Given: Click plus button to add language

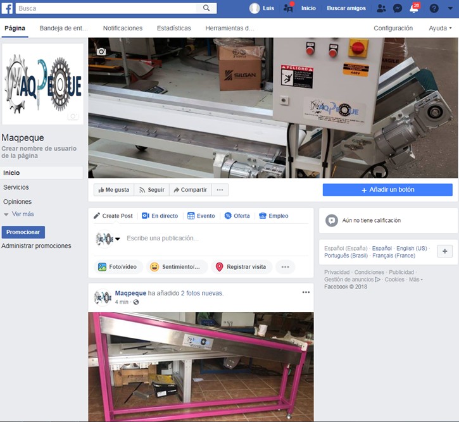Looking at the screenshot, I should click(444, 251).
